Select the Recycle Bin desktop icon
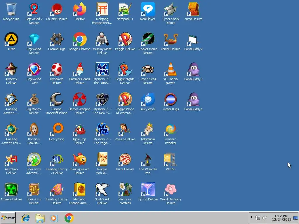The width and height of the screenshot is (299, 224). pos(11,9)
